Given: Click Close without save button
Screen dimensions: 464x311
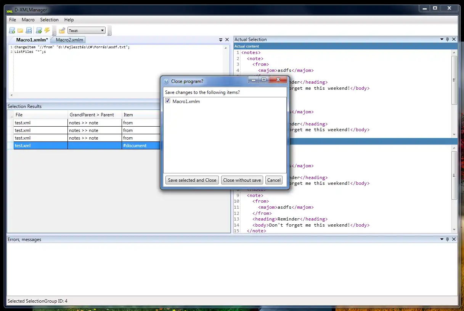Looking at the screenshot, I should coord(242,180).
